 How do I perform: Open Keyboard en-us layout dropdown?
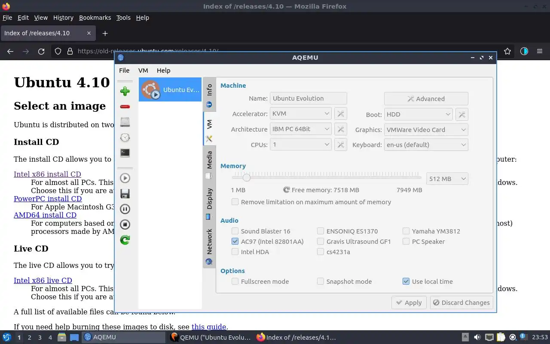click(426, 145)
